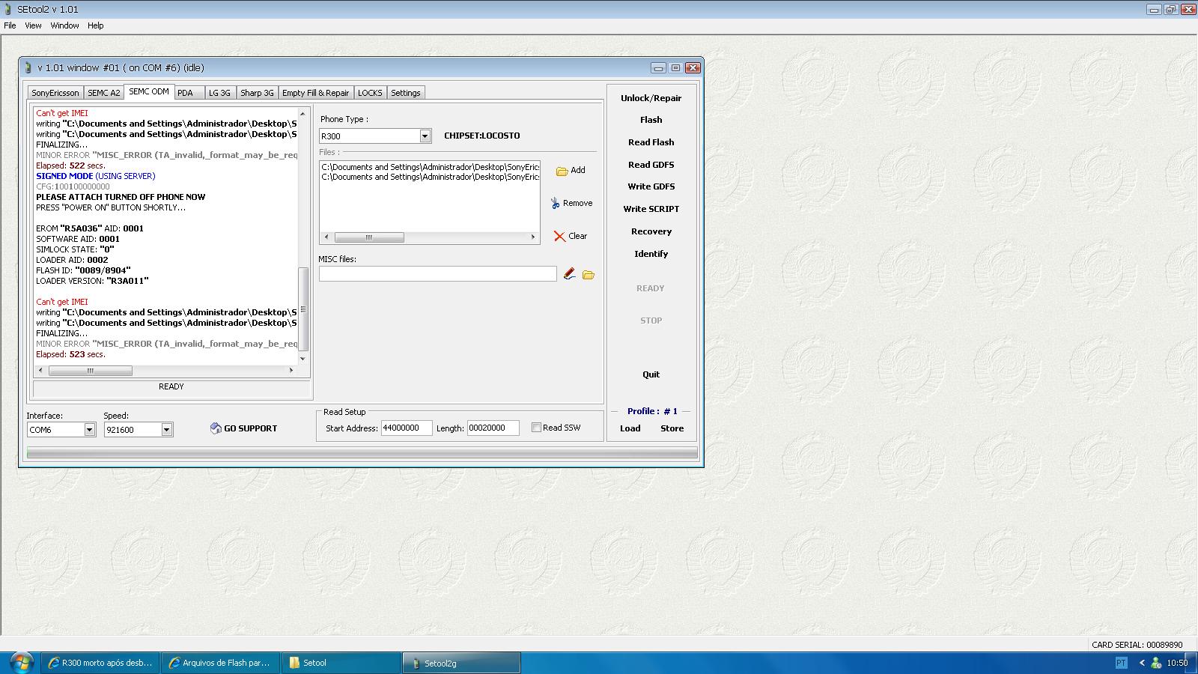Open the Interface COM6 dropdown
The height and width of the screenshot is (674, 1198).
pyautogui.click(x=90, y=430)
